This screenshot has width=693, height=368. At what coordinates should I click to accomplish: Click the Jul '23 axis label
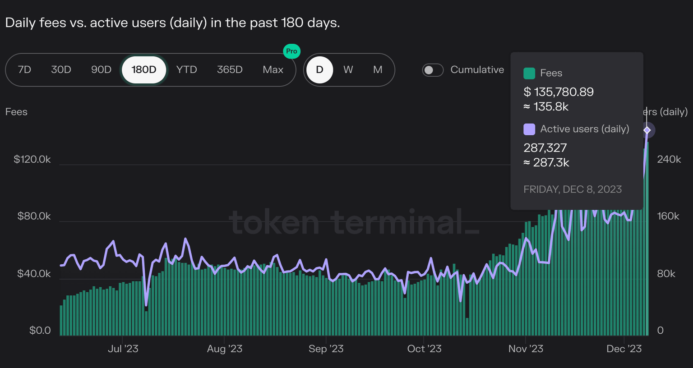coord(123,349)
